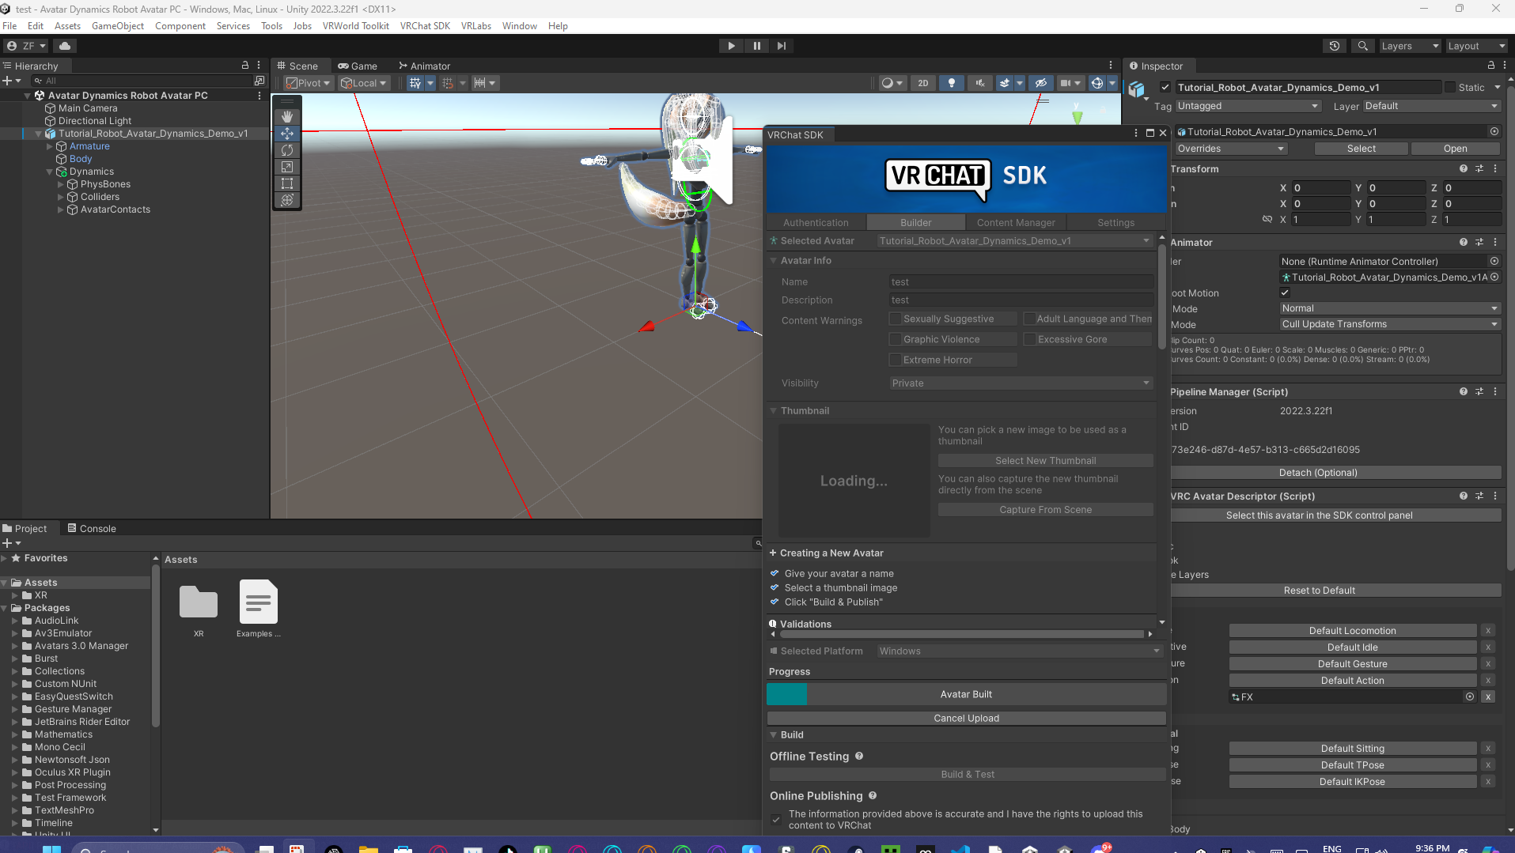Click Reset to Default button
The image size is (1515, 853).
1335,591
